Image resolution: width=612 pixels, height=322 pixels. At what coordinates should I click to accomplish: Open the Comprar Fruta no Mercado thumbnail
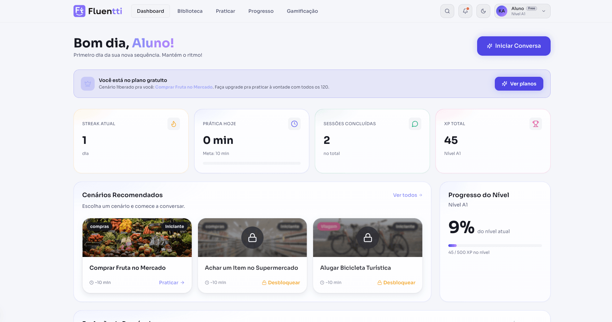point(137,238)
